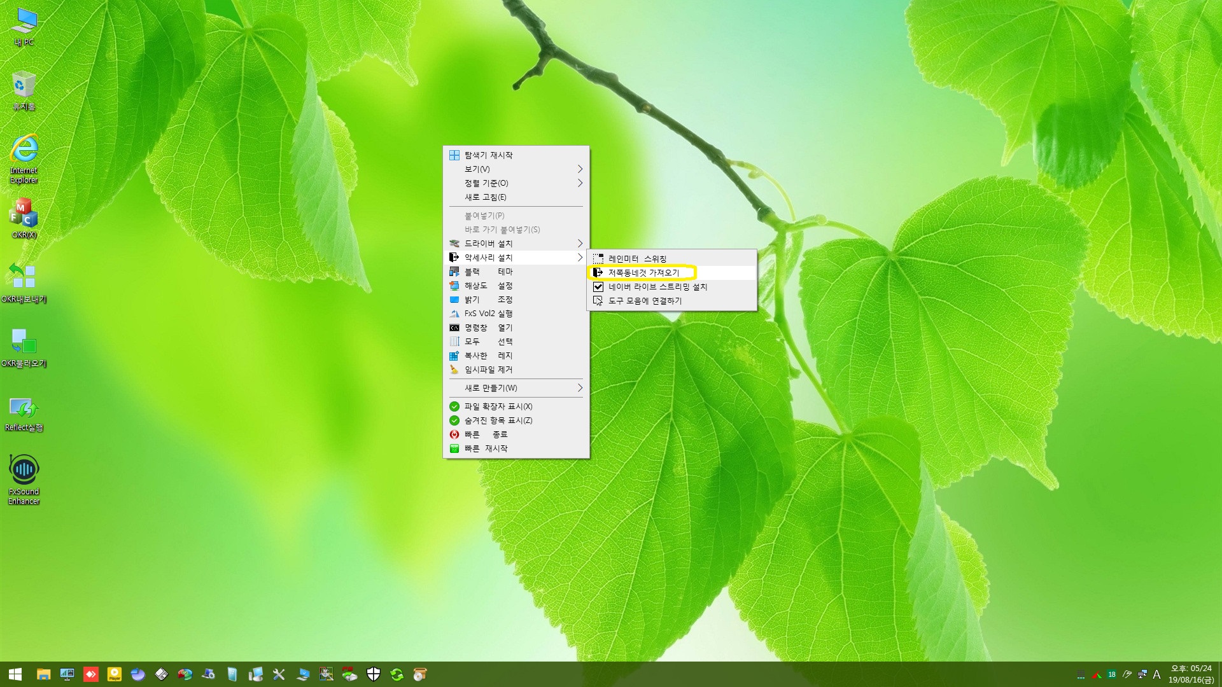Click 모두 선택 menu entry
Viewport: 1222px width, 687px height.
516,342
